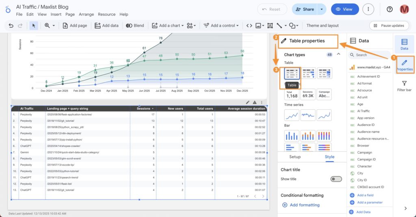Open the table's three-dot menu
The width and height of the screenshot is (416, 217).
262,102
